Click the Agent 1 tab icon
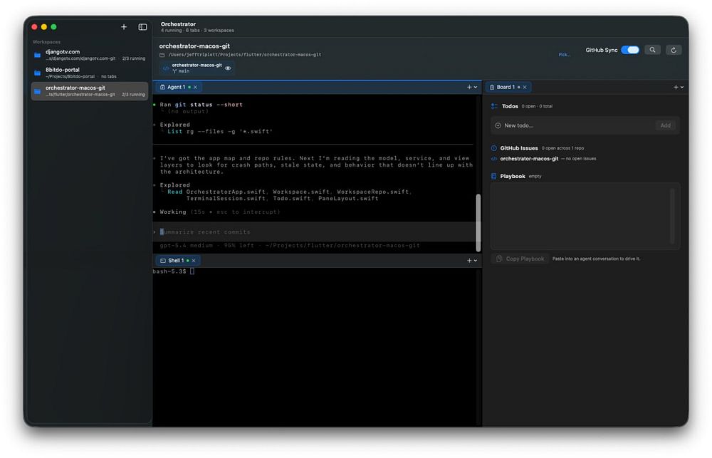This screenshot has width=712, height=458. pyautogui.click(x=162, y=87)
